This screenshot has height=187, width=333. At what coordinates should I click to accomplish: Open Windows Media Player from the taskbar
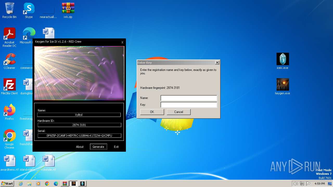38,184
